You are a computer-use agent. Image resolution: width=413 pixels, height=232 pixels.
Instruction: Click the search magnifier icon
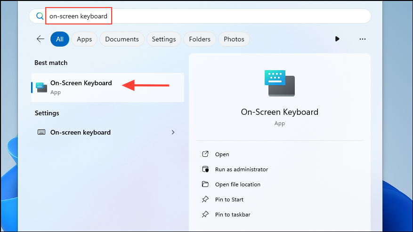40,16
